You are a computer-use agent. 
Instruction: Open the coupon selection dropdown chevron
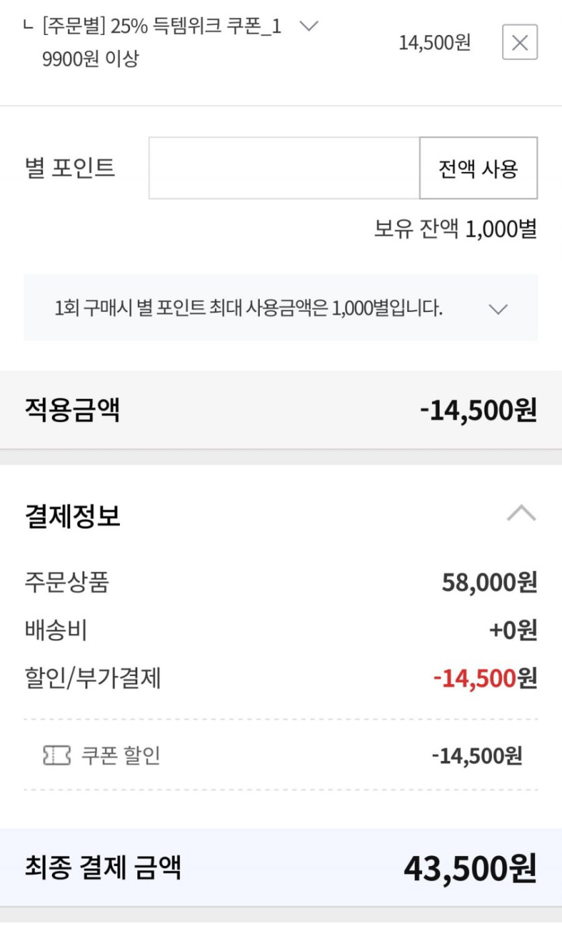coord(308,26)
